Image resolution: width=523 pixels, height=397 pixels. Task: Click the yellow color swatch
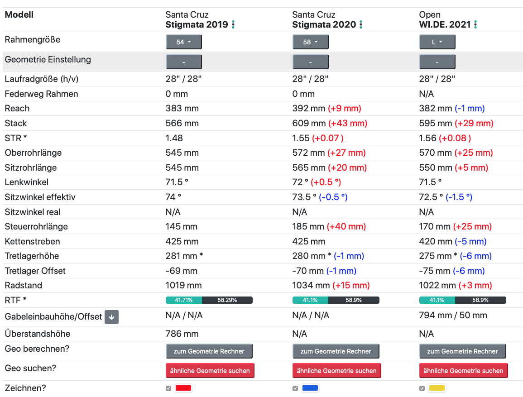(437, 388)
